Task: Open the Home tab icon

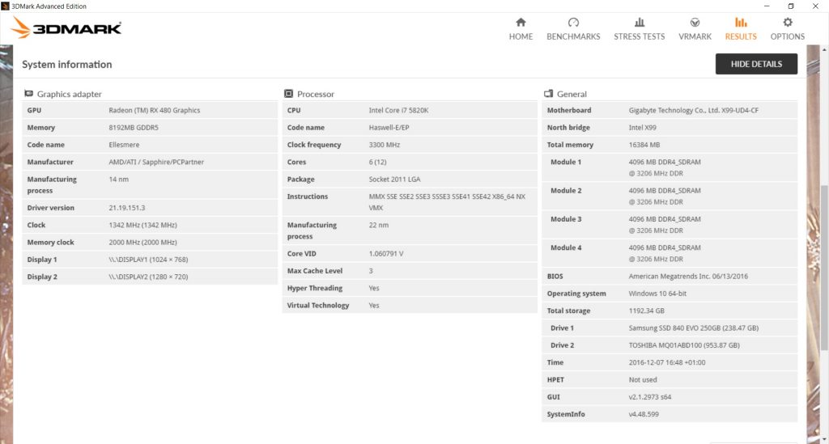Action: point(521,22)
